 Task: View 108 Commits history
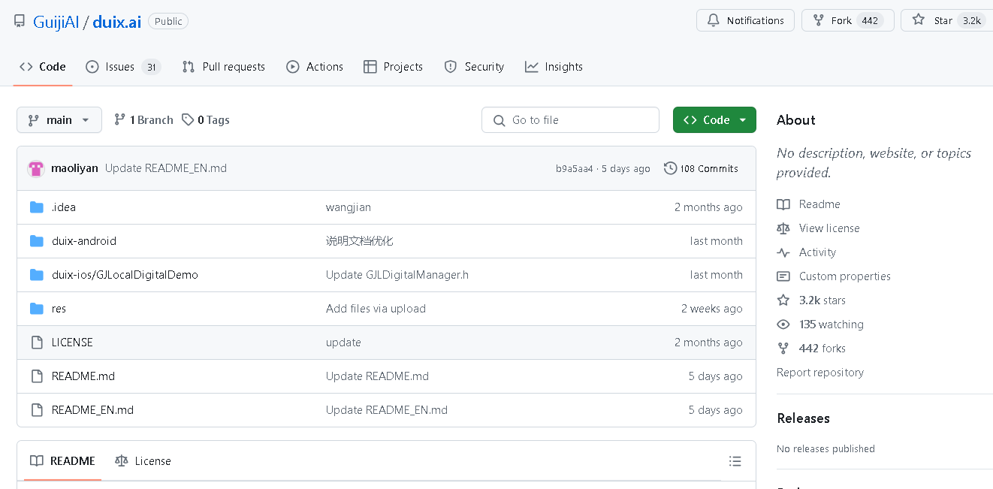point(702,169)
